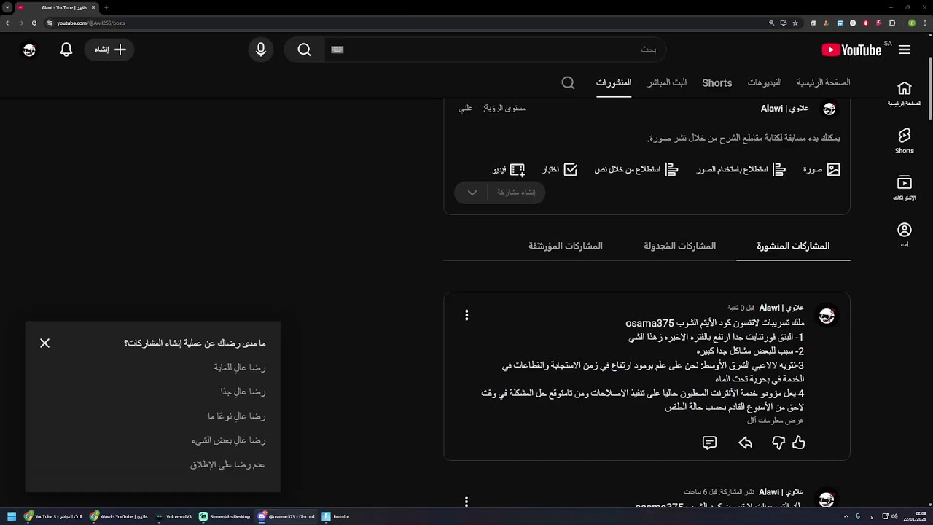
Task: Add an image (صورة) to the post
Action: coord(821,169)
